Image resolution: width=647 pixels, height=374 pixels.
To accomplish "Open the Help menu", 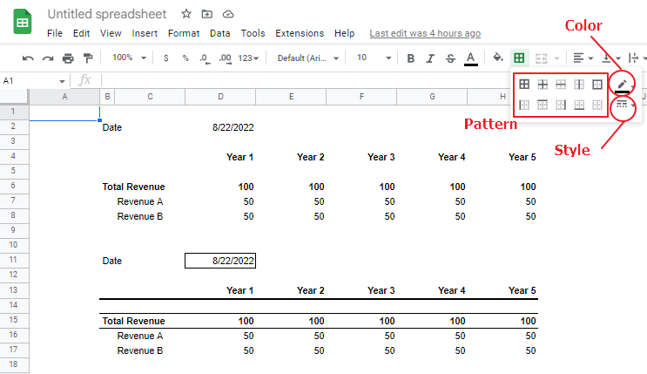I will 344,33.
